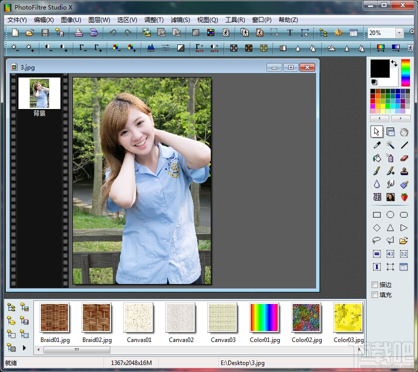Click the Text tool icon in toolbar
The height and width of the screenshot is (372, 418).
coord(290,33)
